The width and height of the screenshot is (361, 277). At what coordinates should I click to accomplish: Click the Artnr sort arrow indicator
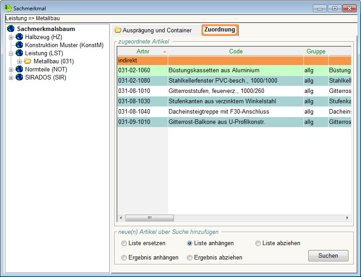coord(165,52)
